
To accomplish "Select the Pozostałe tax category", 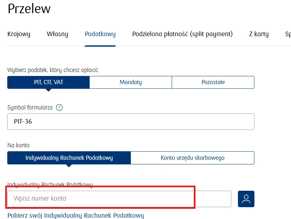I will (213, 82).
